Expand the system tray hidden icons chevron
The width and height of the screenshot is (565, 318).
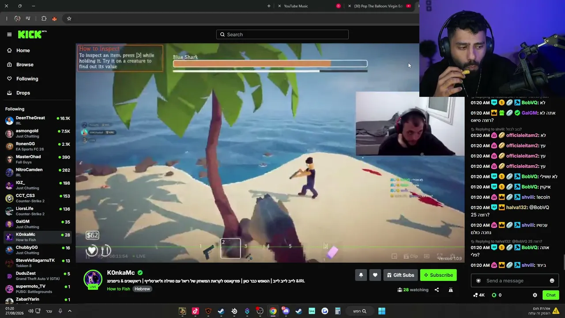(x=69, y=311)
